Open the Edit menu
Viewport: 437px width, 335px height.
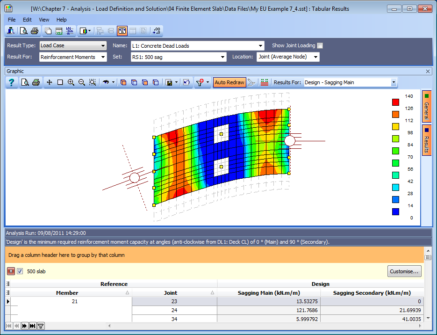coord(27,20)
